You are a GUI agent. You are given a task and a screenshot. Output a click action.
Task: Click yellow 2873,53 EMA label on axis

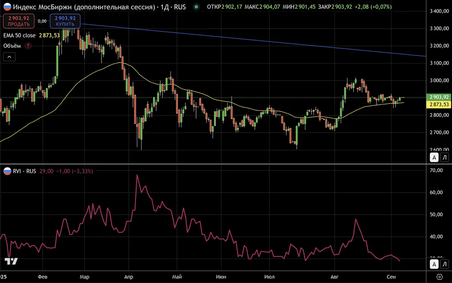tap(439, 104)
